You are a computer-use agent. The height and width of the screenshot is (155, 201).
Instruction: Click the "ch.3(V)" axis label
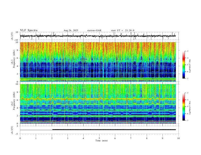coord(12,130)
